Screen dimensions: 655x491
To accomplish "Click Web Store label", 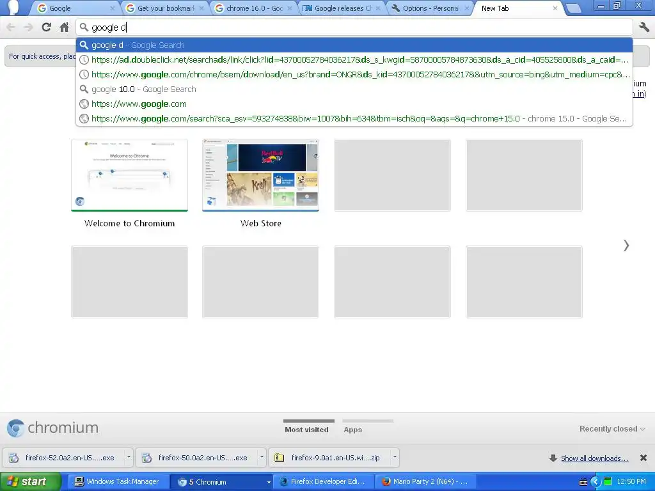I will tap(261, 223).
